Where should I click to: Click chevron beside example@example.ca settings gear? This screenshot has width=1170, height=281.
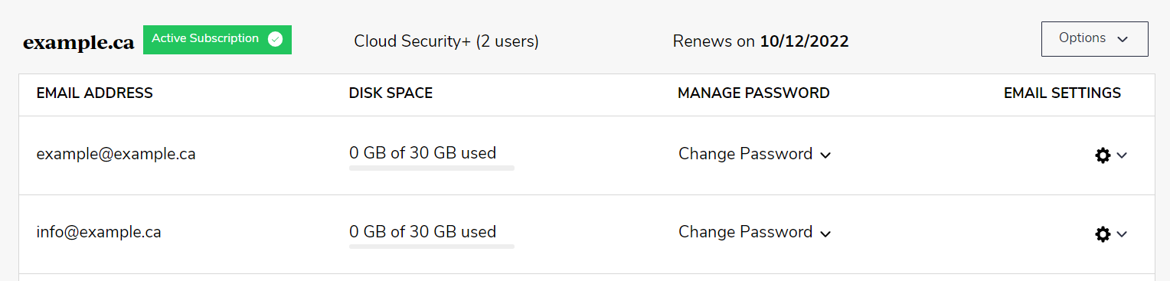coord(1122,155)
